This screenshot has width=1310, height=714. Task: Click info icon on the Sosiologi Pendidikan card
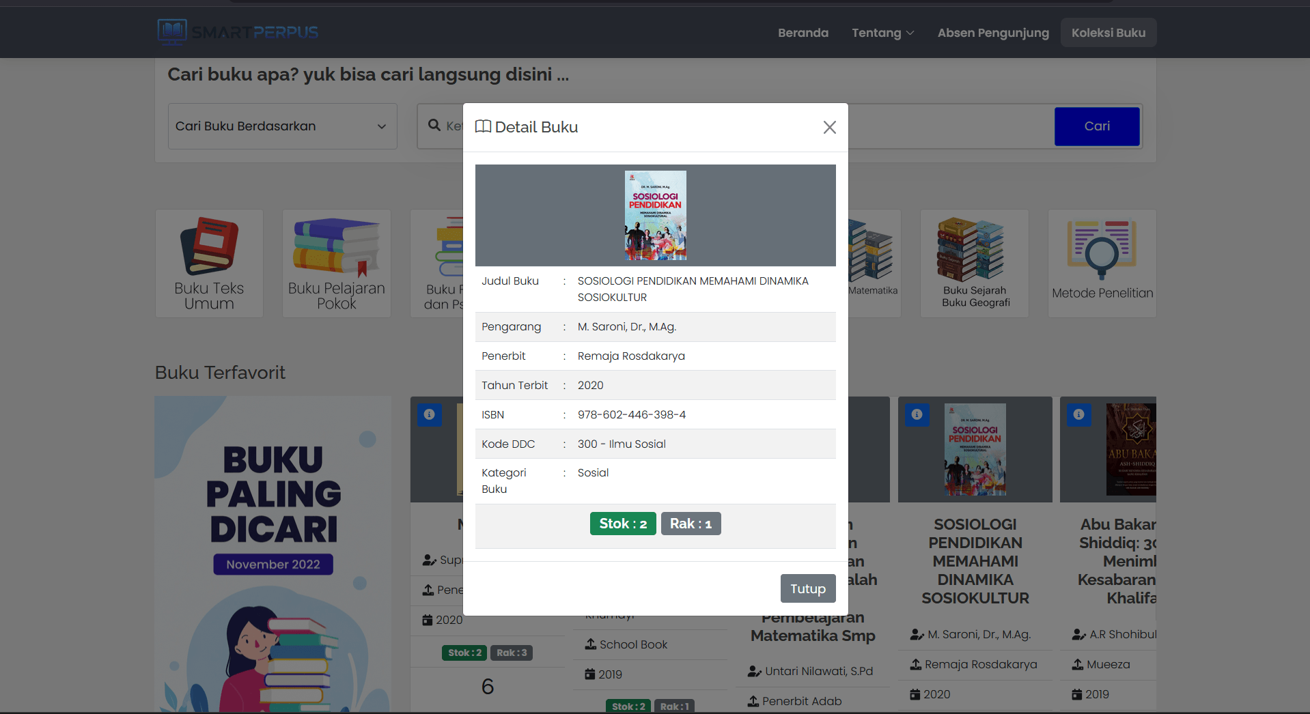(917, 414)
